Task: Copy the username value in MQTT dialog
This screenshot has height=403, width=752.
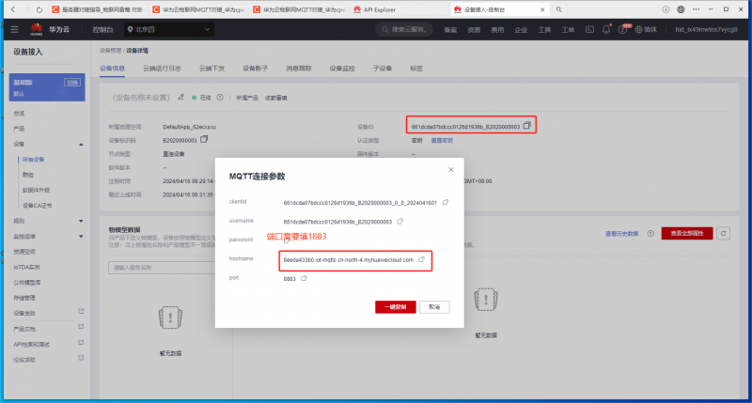Action: click(x=400, y=222)
